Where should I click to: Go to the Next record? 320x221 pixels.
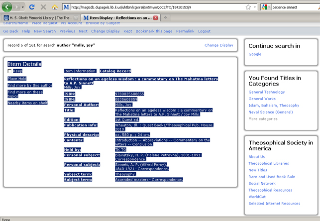coord(83,31)
